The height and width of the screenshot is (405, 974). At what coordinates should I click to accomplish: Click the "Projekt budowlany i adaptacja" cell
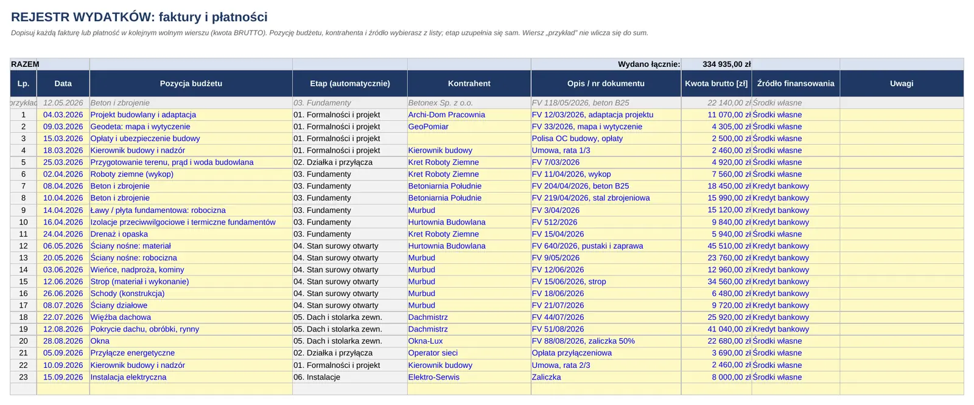click(x=191, y=114)
